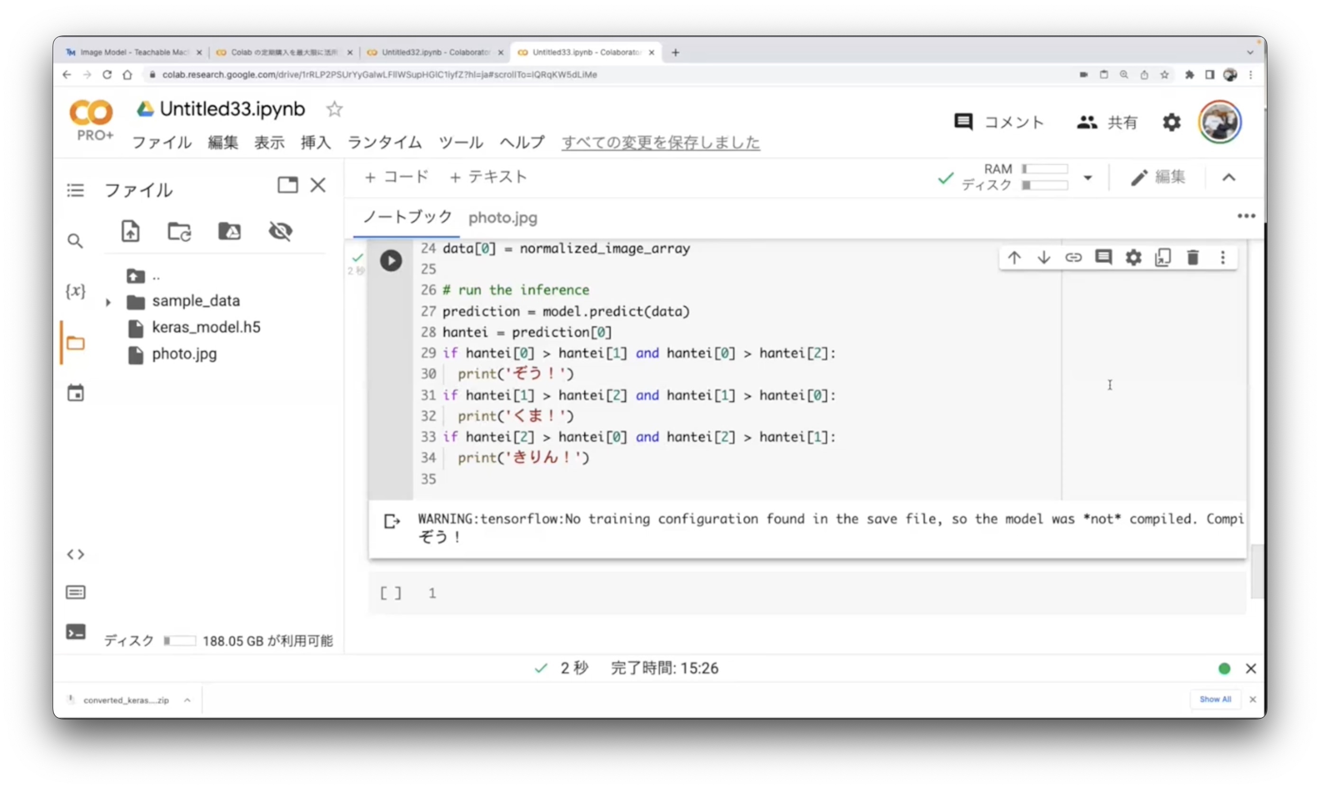Open cell more-options three dots
Image resolution: width=1320 pixels, height=789 pixels.
(1222, 258)
